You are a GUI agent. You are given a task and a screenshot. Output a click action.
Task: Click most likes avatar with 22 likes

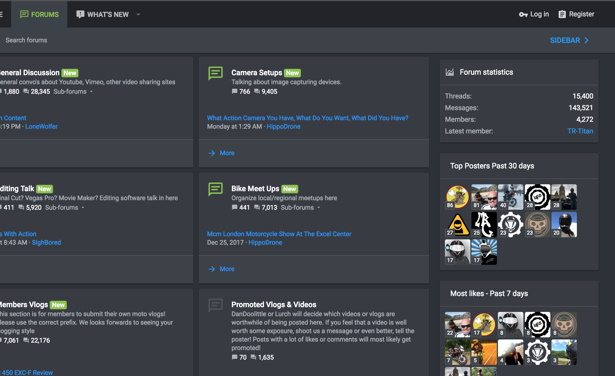point(458,325)
